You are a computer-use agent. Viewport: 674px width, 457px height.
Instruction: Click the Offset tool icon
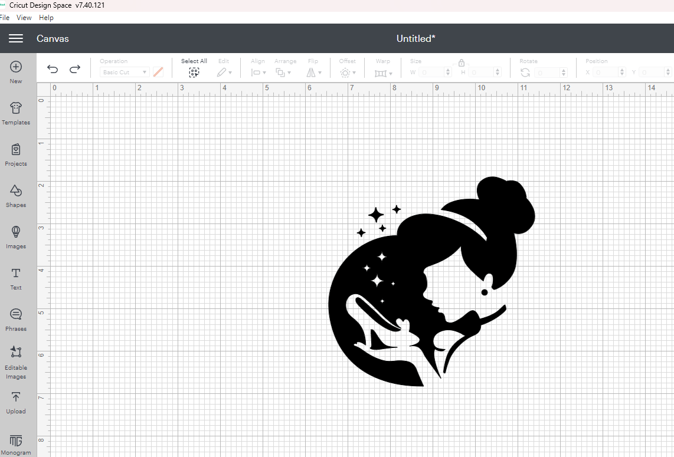[345, 73]
